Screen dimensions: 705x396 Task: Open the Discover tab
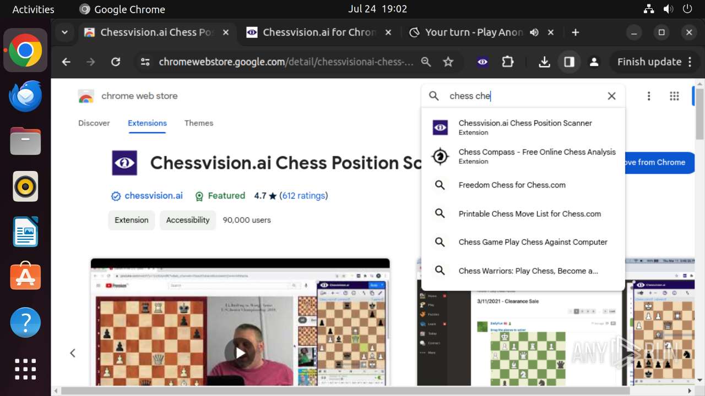point(94,123)
